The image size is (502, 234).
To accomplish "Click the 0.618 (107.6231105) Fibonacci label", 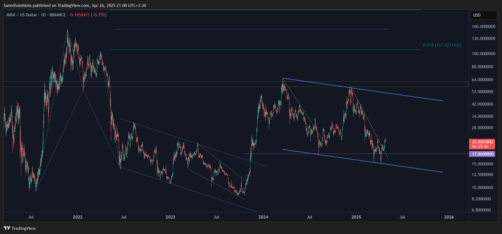I will pyautogui.click(x=442, y=45).
